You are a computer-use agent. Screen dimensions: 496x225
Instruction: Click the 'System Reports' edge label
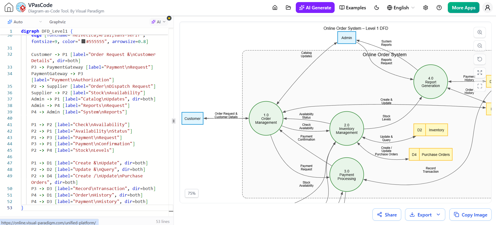(386, 43)
